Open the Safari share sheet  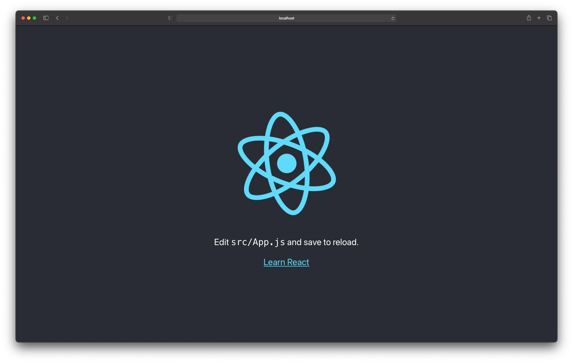[x=529, y=18]
